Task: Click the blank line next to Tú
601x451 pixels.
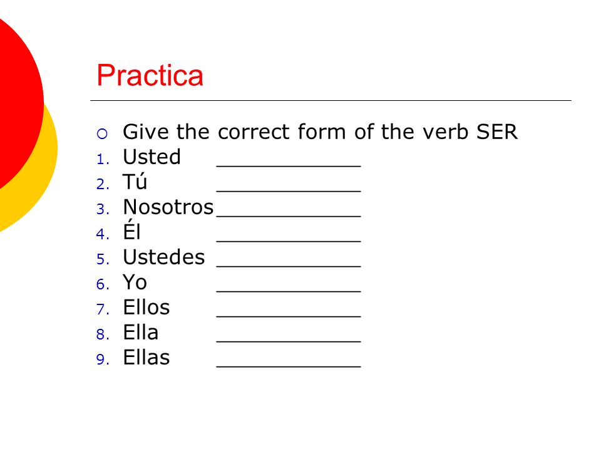Action: point(289,190)
